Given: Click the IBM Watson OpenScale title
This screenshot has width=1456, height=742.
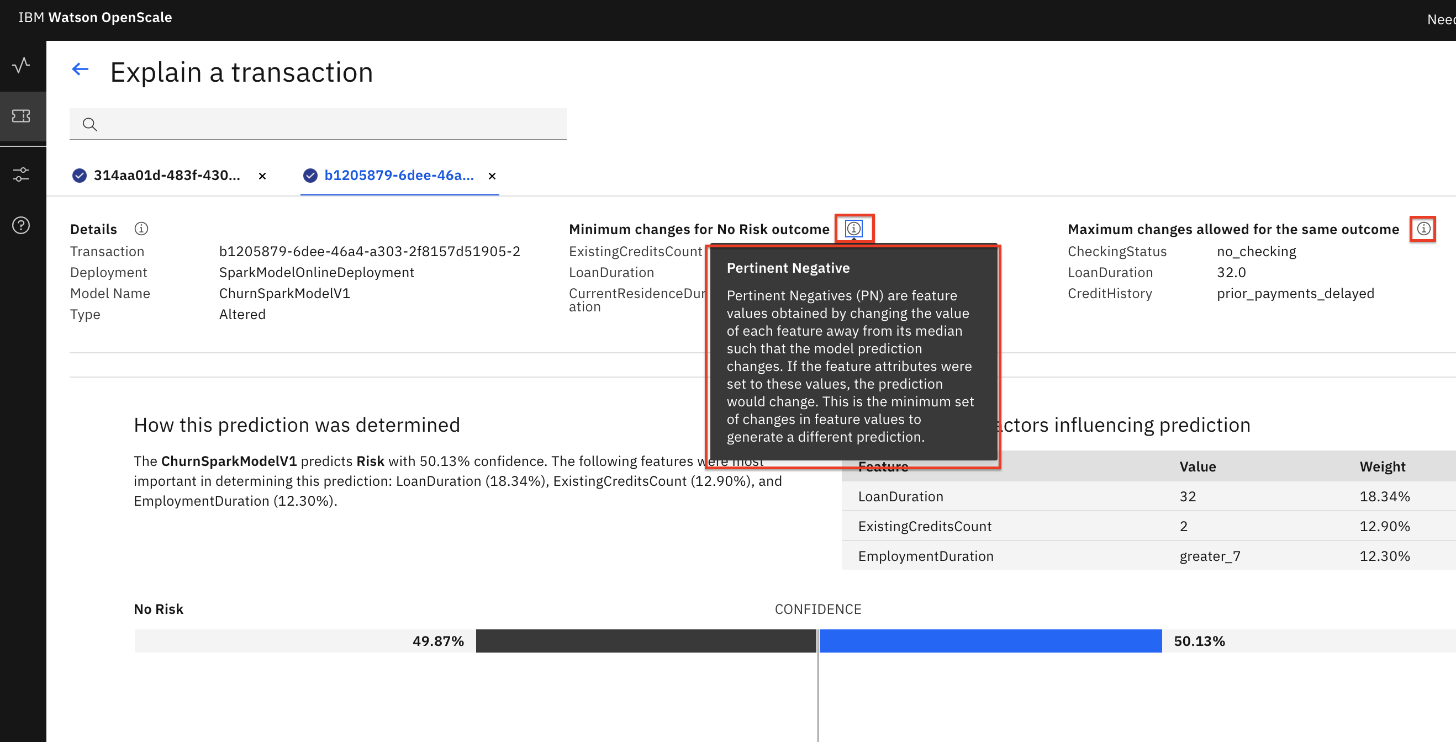Looking at the screenshot, I should [x=95, y=18].
